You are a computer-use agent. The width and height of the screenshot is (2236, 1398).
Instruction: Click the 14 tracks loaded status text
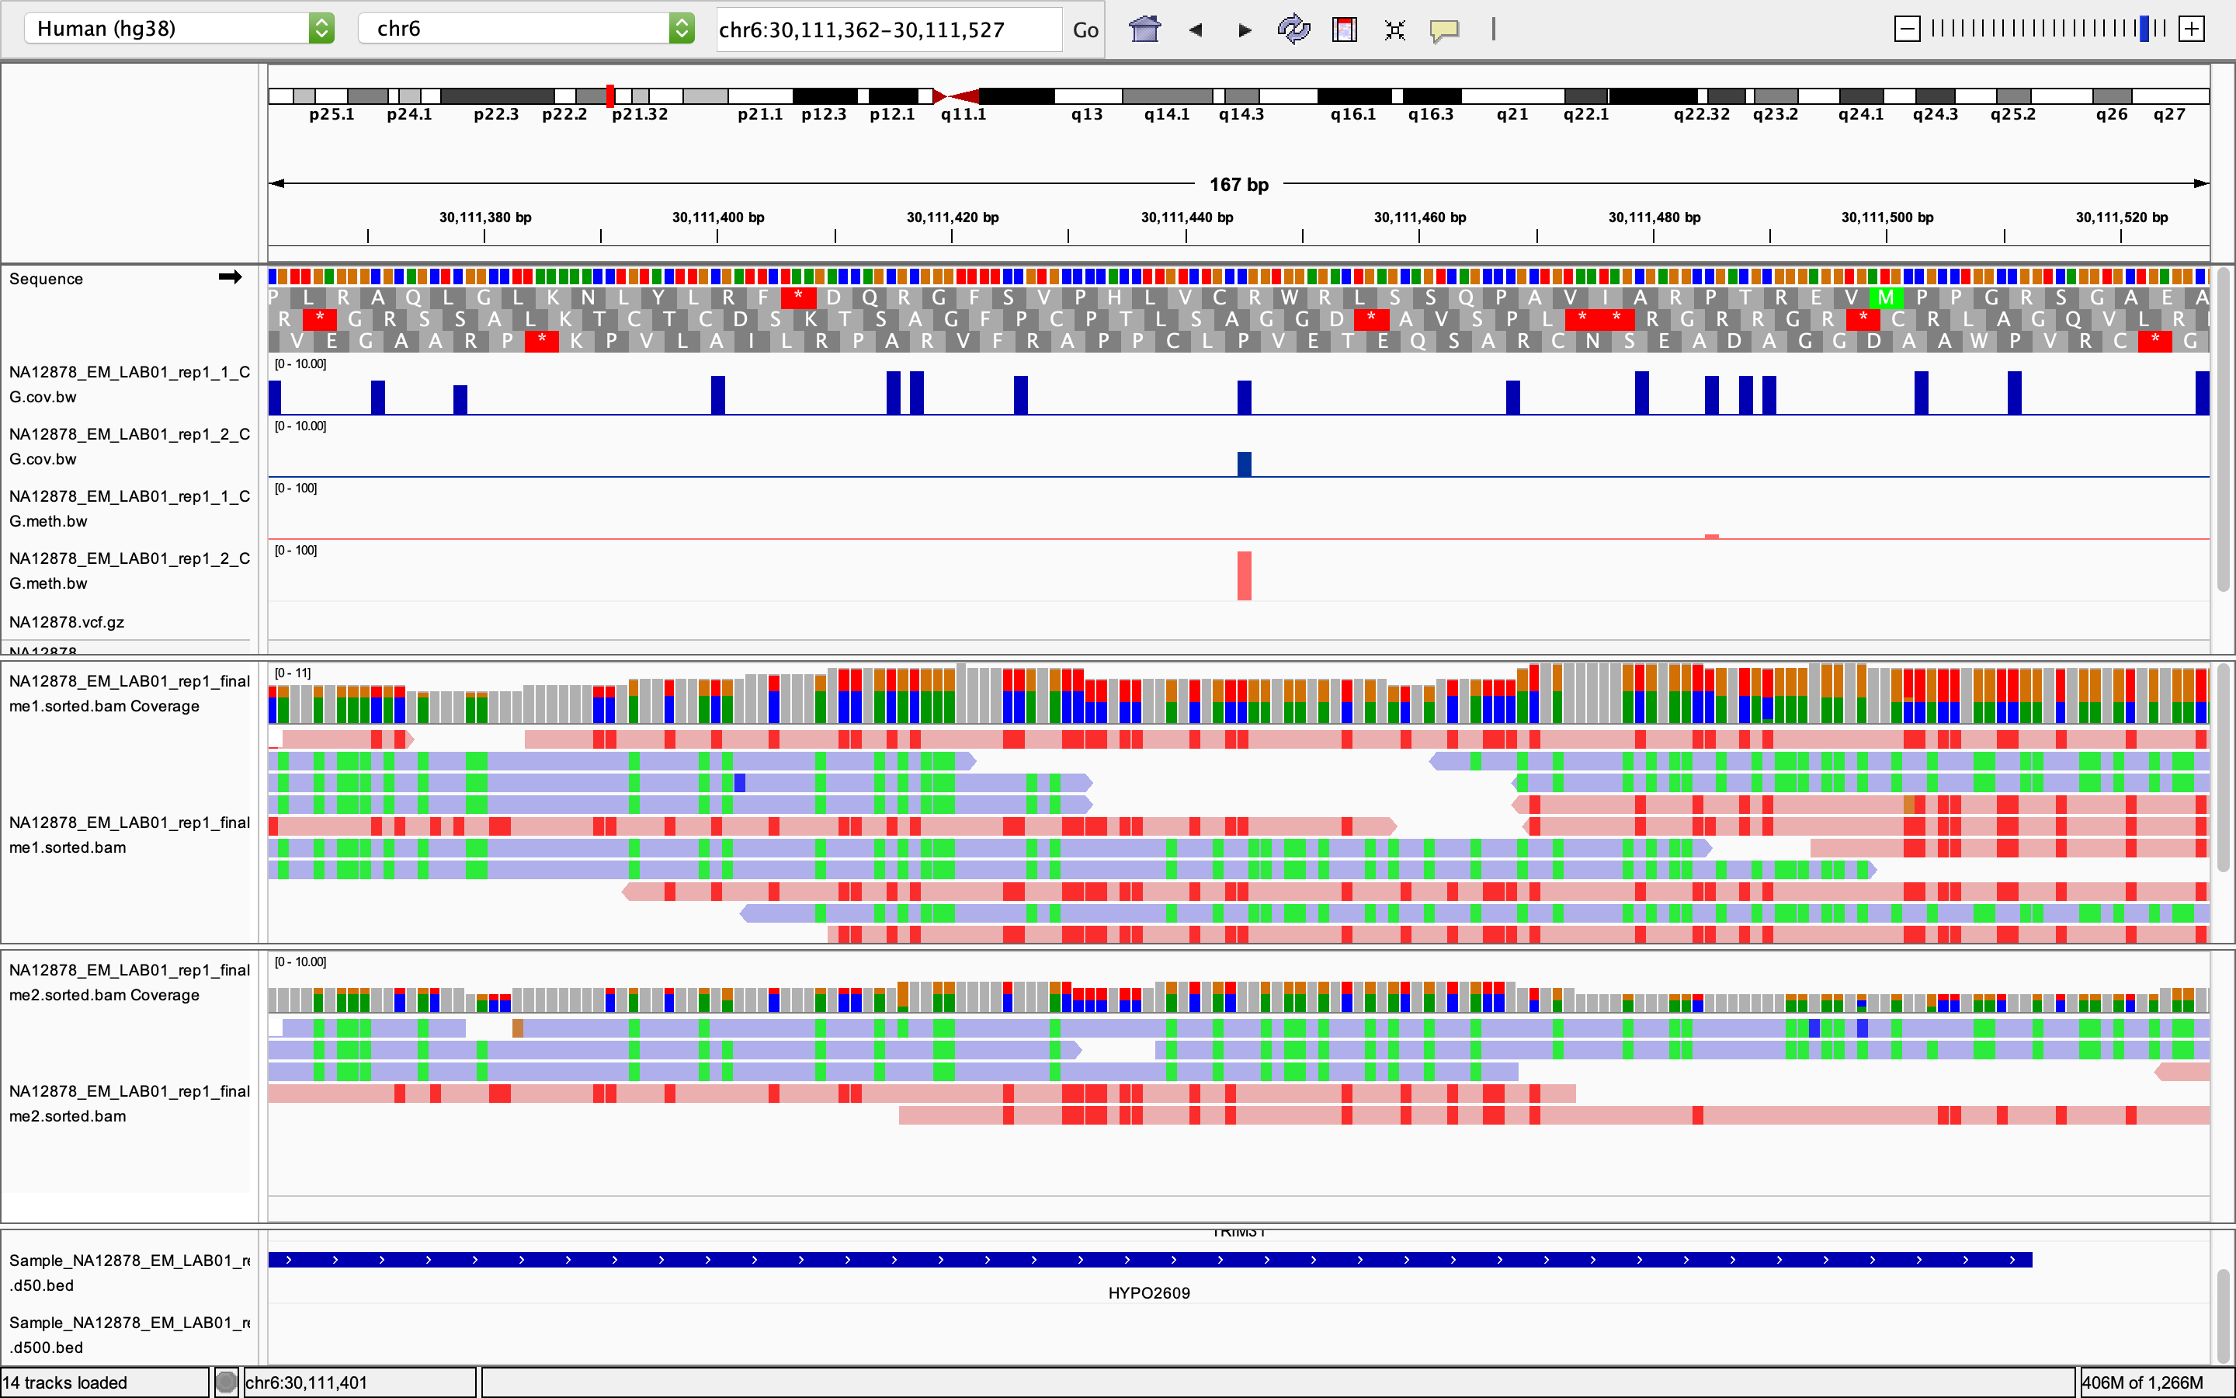pos(64,1382)
